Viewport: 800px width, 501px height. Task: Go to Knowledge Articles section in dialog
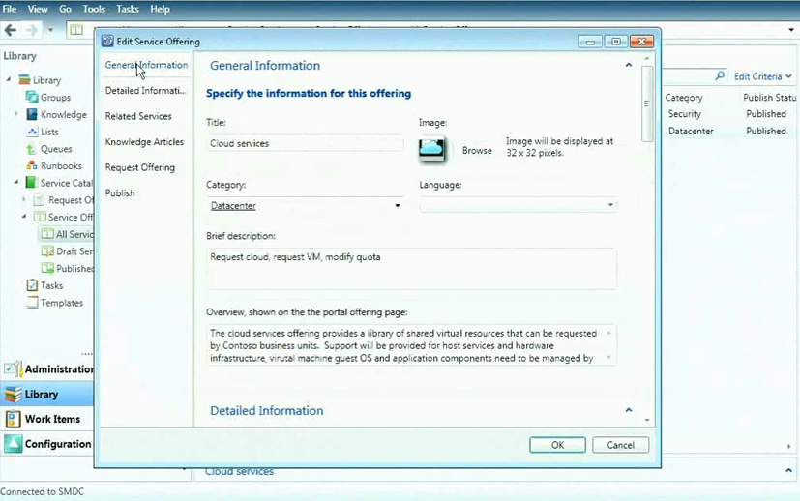click(144, 142)
